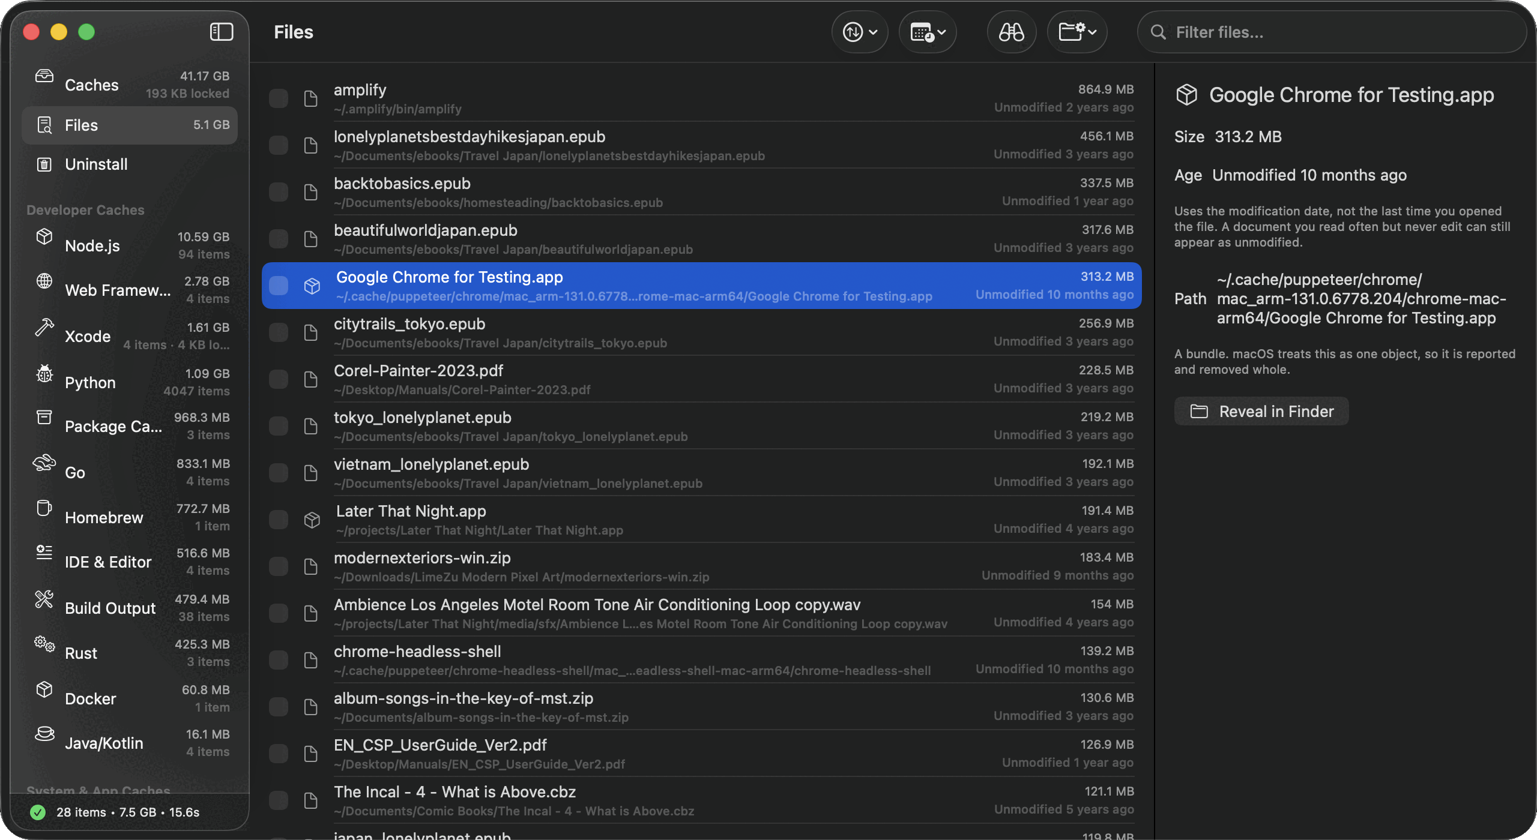Click the Docker cube icon
The width and height of the screenshot is (1537, 840).
click(44, 689)
